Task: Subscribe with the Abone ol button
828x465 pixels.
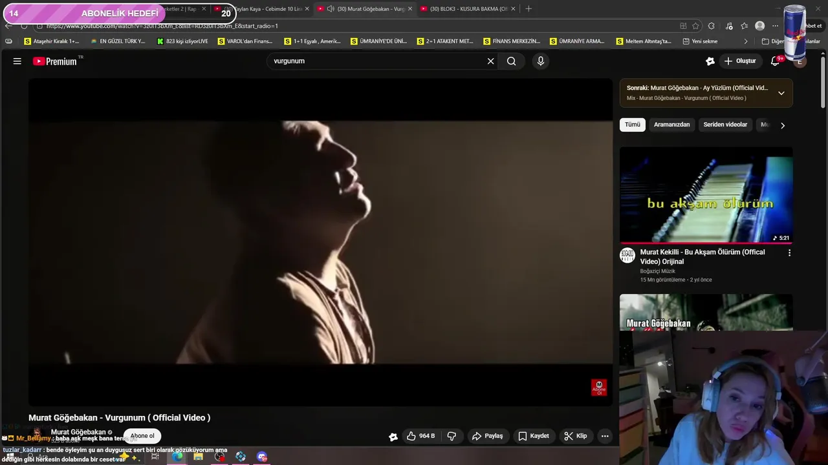Action: [x=142, y=436]
